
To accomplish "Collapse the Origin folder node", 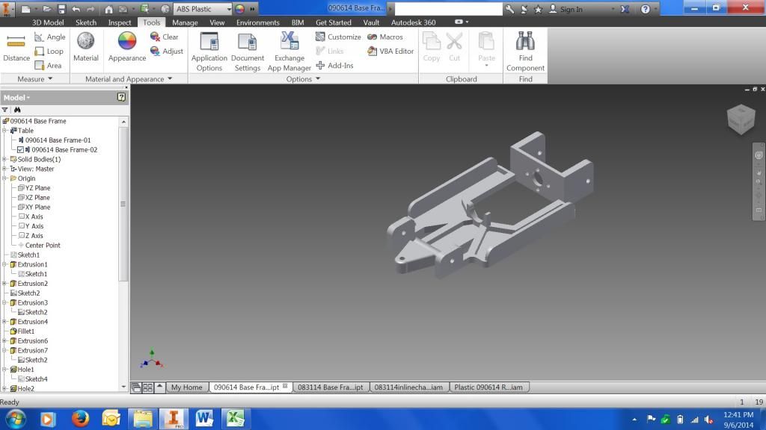I will tap(4, 178).
